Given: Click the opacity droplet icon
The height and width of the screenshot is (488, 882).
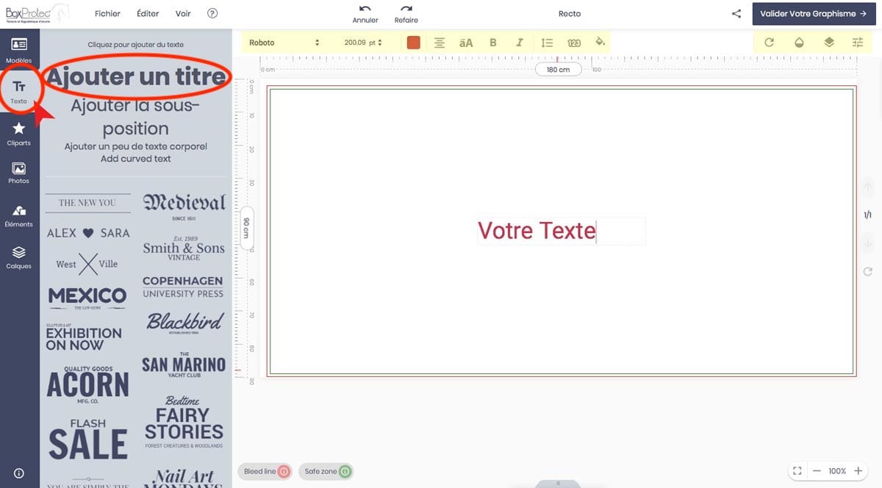Looking at the screenshot, I should [799, 43].
